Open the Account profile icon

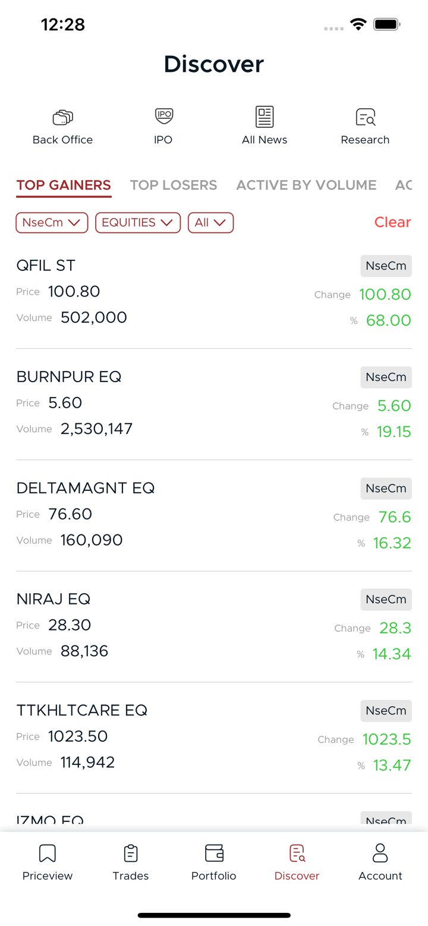tap(380, 853)
